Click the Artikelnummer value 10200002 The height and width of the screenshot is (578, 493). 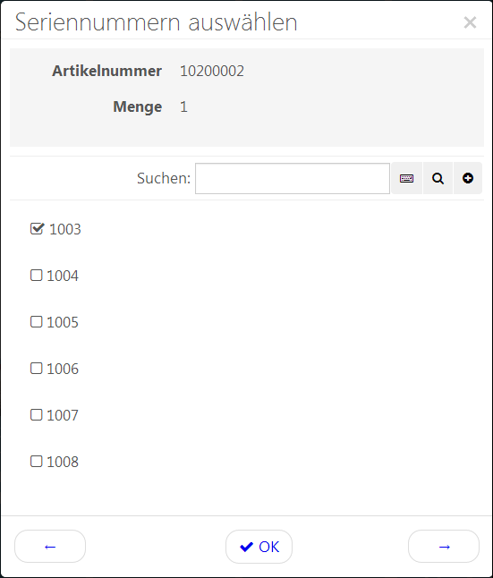click(212, 72)
